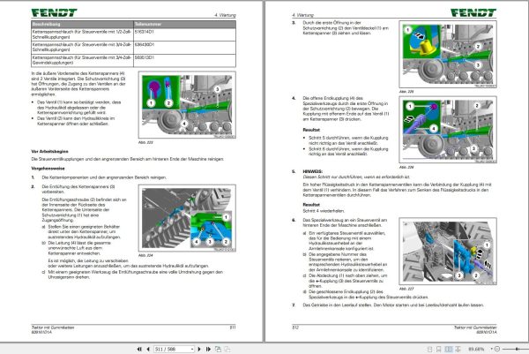Click the zoom percentage value 69.68%
Screen dimensions: 529x354
click(x=476, y=349)
